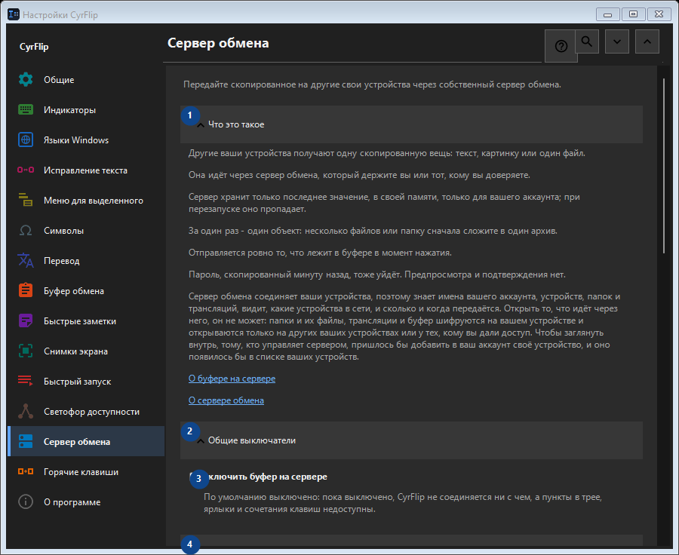Open the Быстрые заметки note icon
This screenshot has height=555, width=679.
point(26,321)
